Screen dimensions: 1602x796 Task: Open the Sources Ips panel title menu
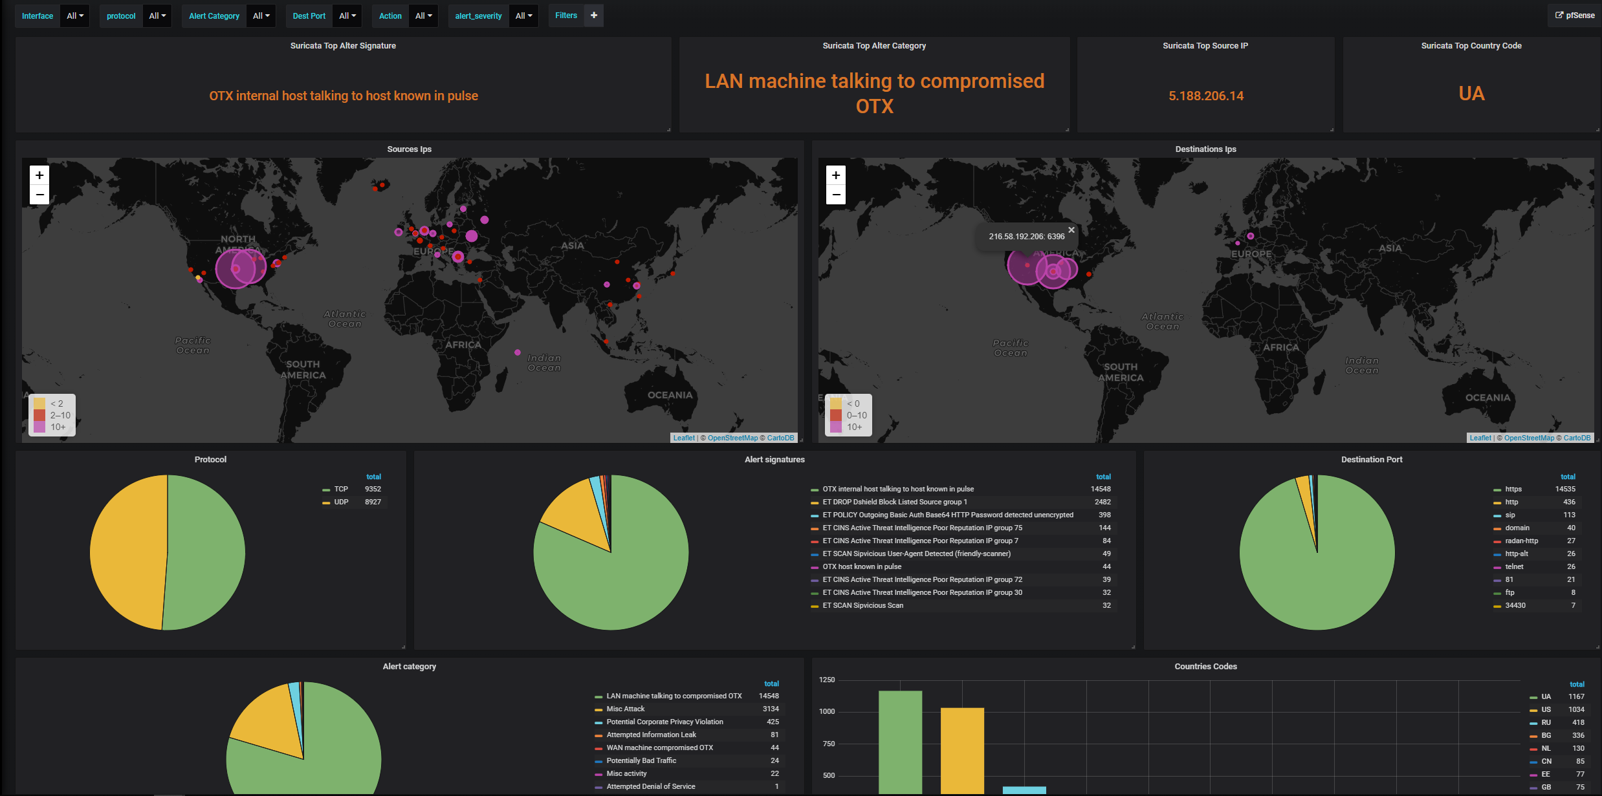[409, 149]
